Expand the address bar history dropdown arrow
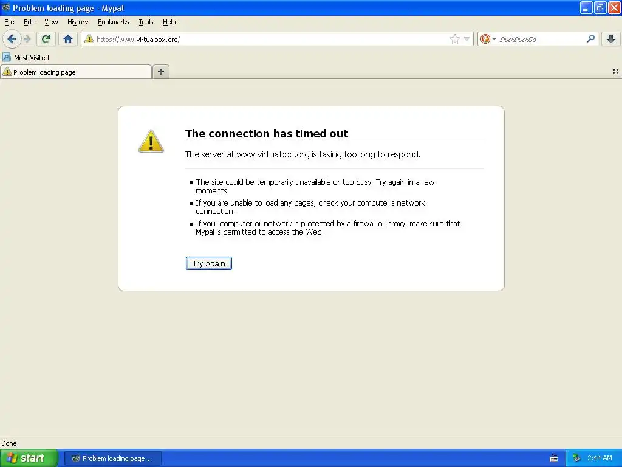Viewport: 622px width, 467px height. 467,39
